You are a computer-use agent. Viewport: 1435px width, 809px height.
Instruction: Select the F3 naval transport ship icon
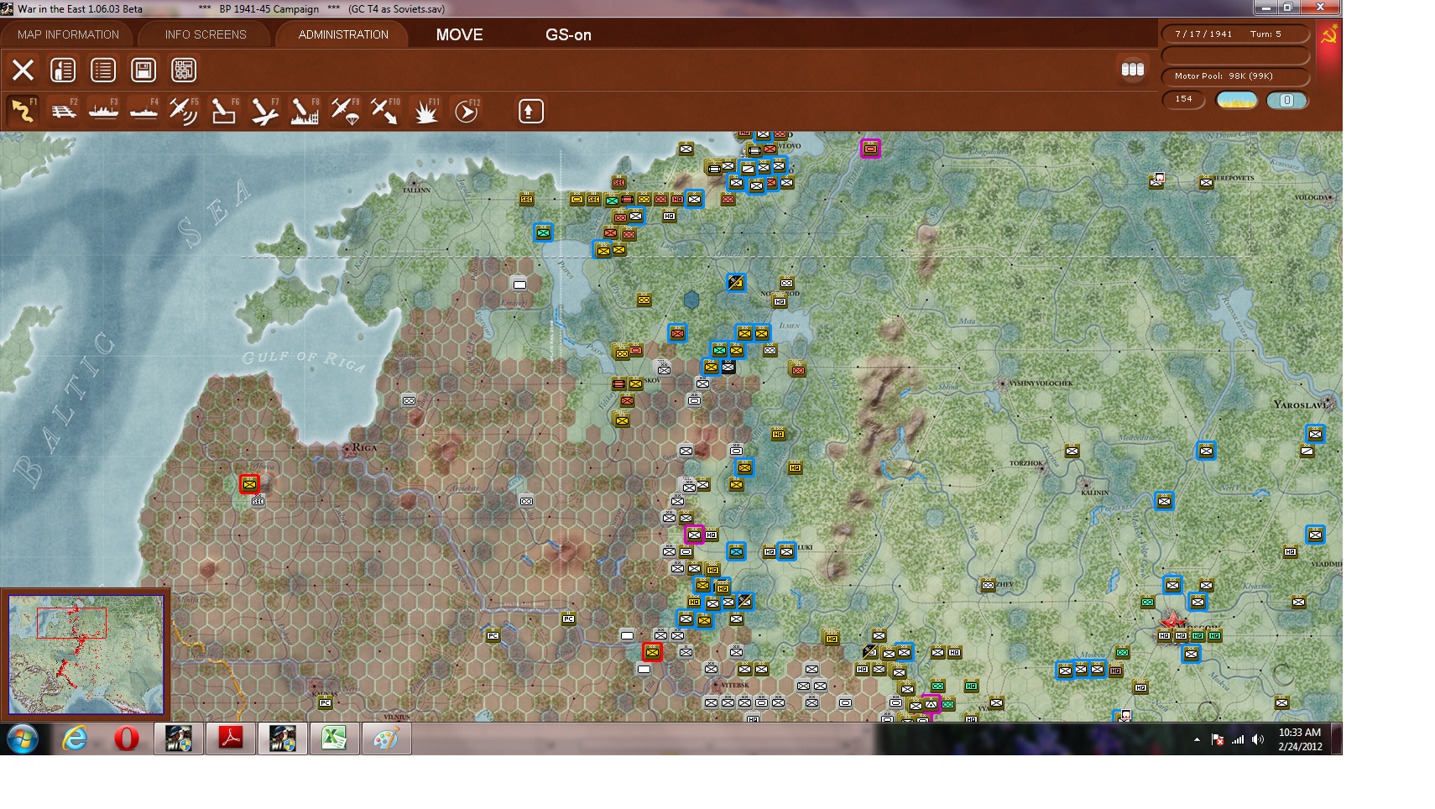coord(103,111)
